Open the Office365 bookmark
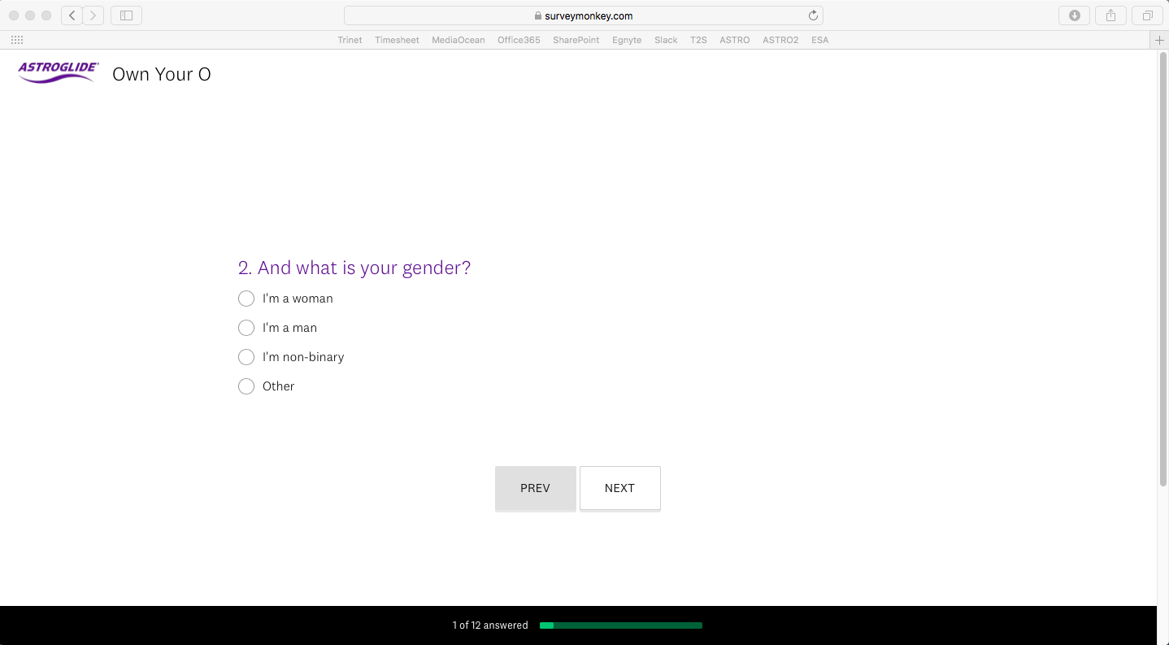The width and height of the screenshot is (1169, 645). click(x=519, y=40)
